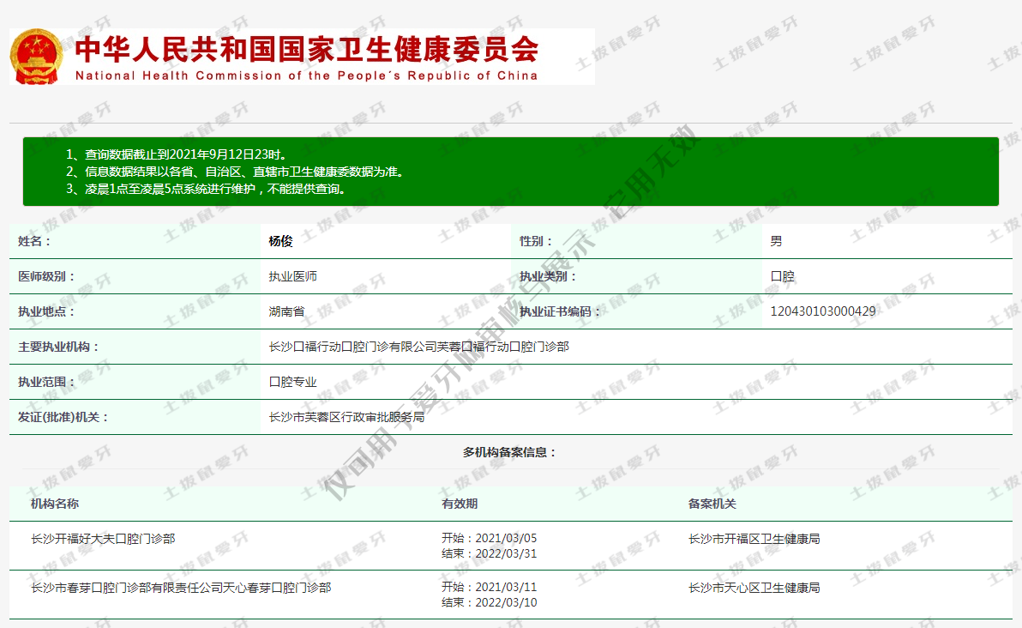
Task: Click the 执业范围 value 口腔专业
Action: click(x=292, y=383)
